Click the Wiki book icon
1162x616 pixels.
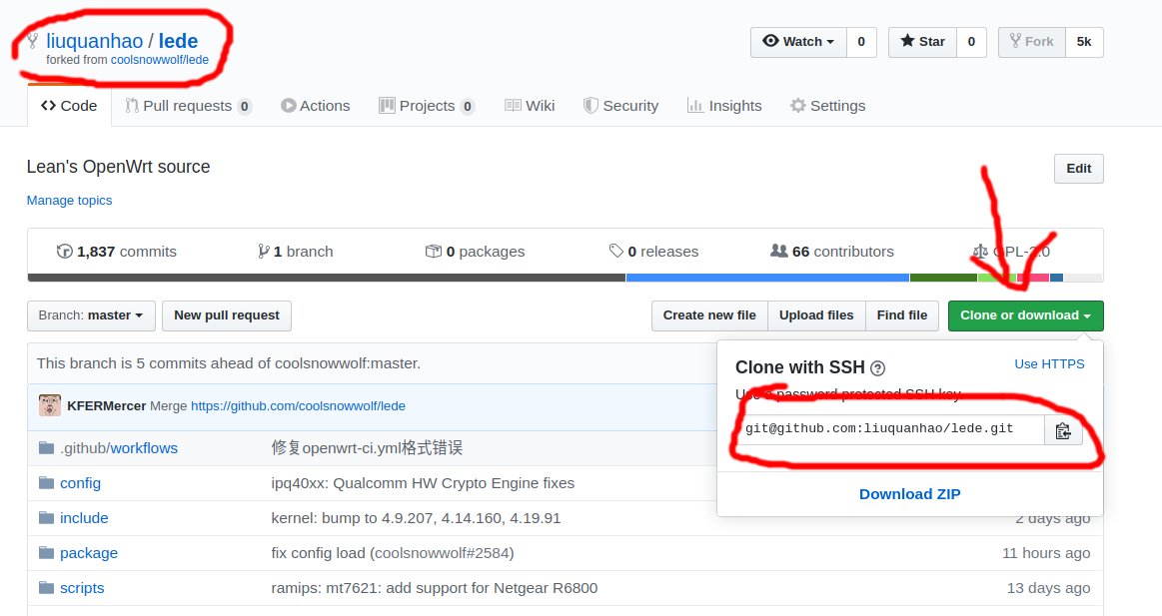(513, 106)
